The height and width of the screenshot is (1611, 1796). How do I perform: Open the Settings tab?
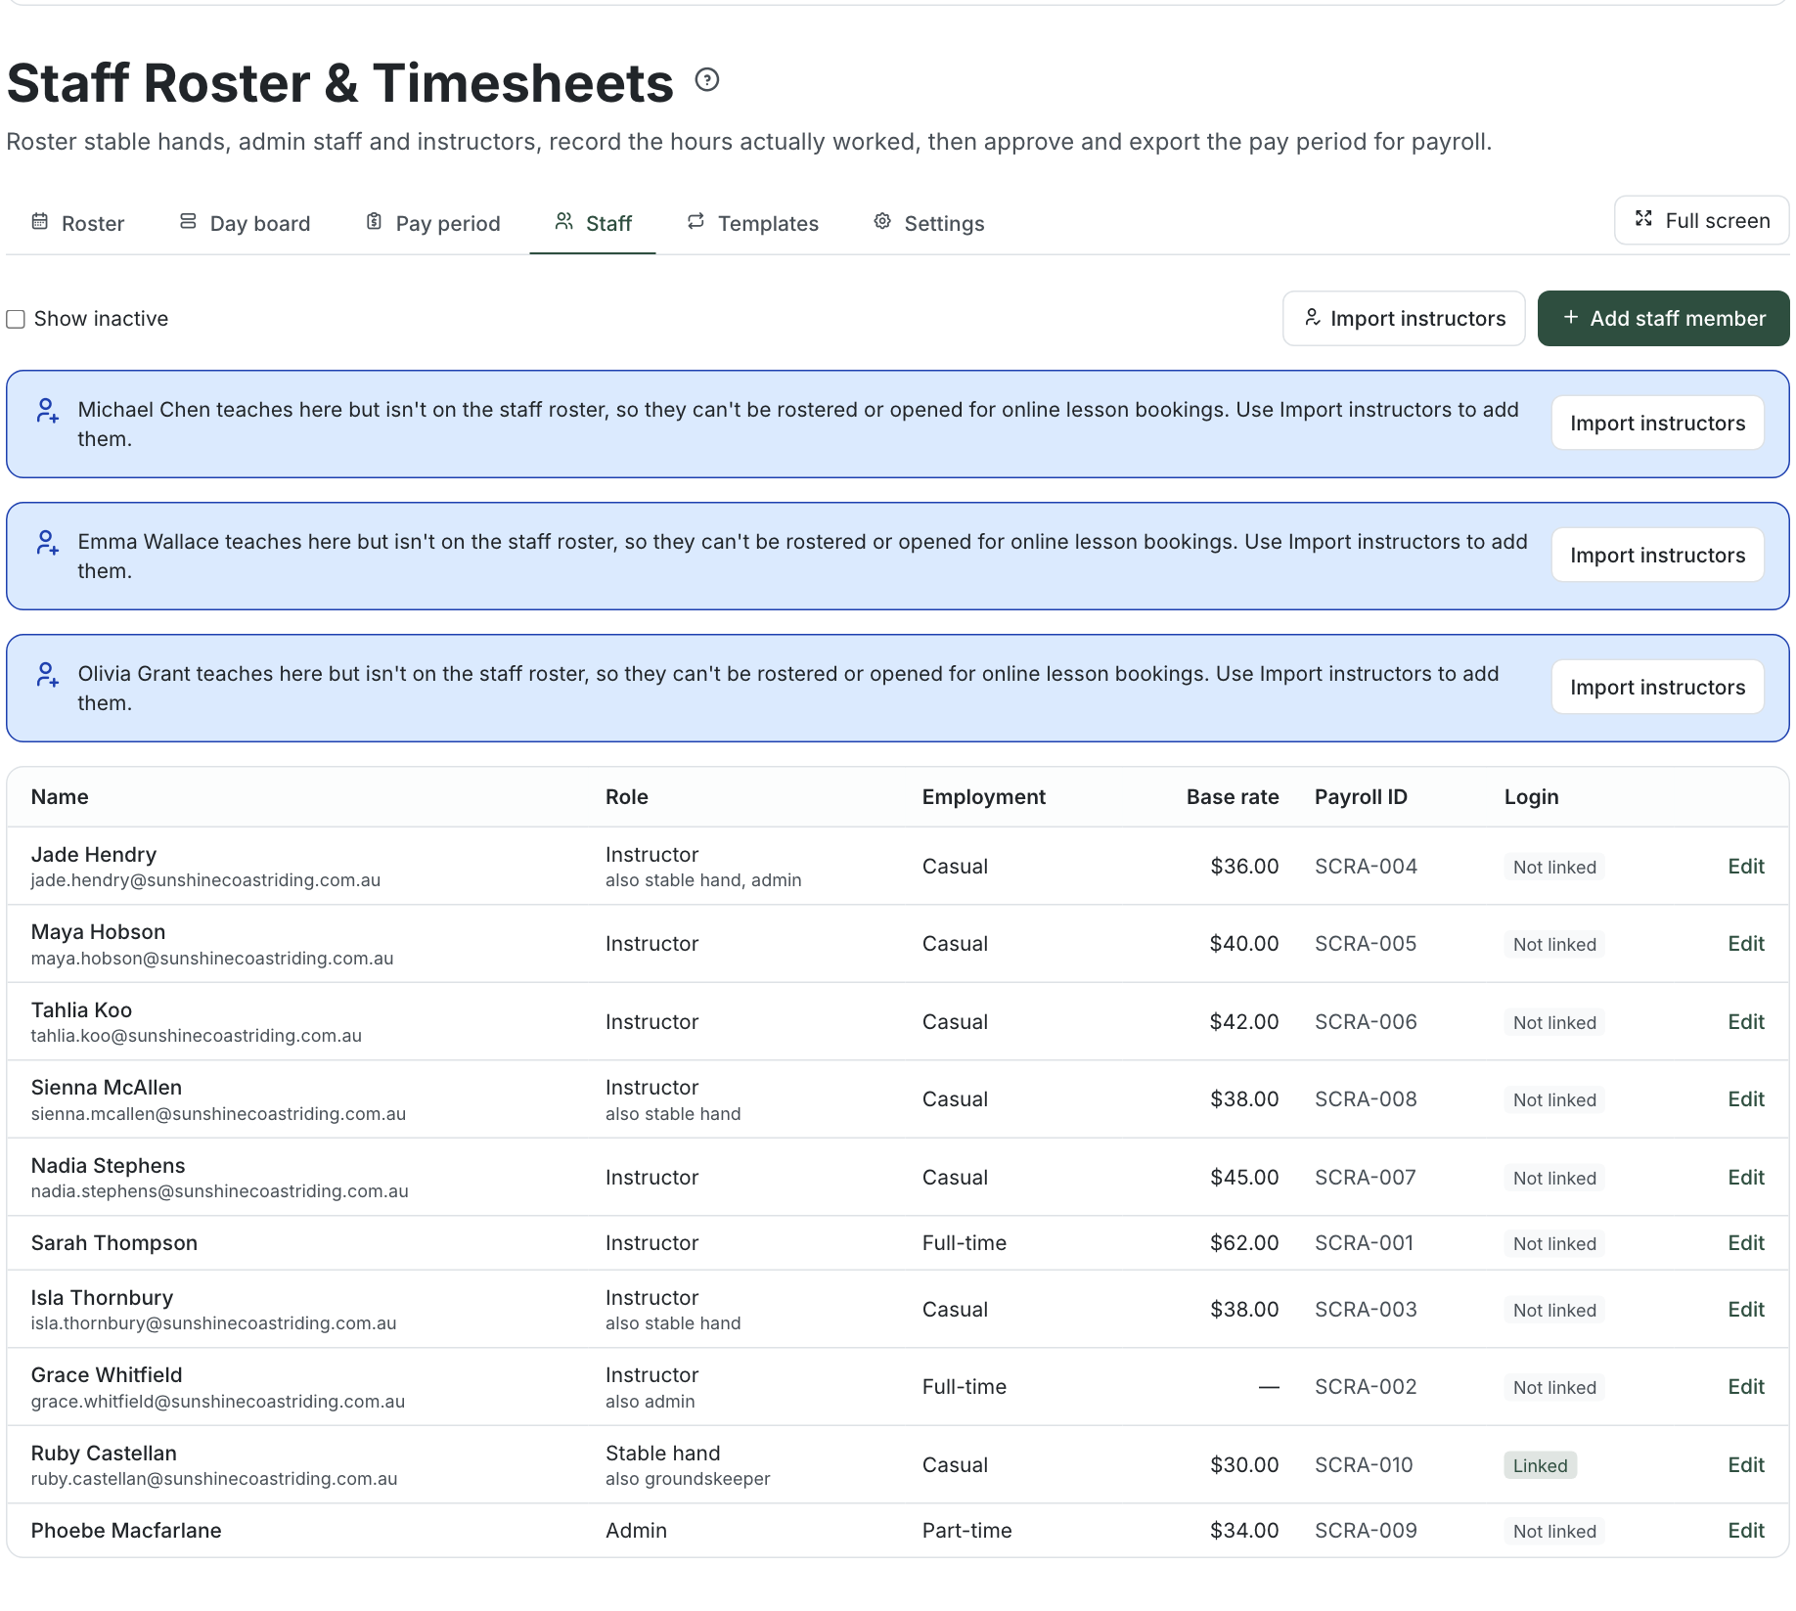(x=929, y=223)
